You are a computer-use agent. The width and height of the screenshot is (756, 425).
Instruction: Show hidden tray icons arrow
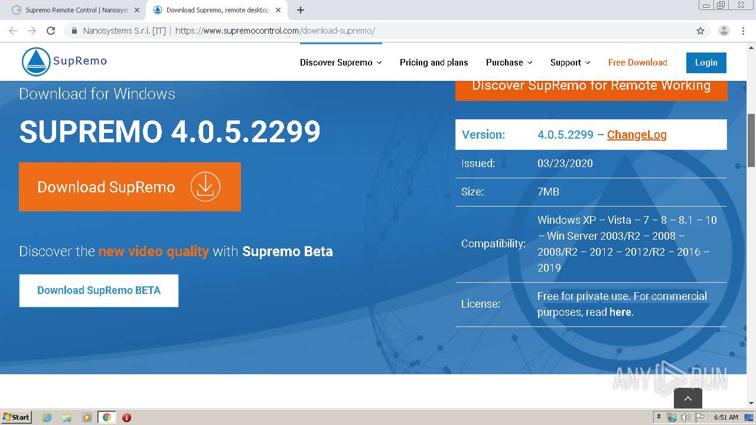(x=659, y=417)
